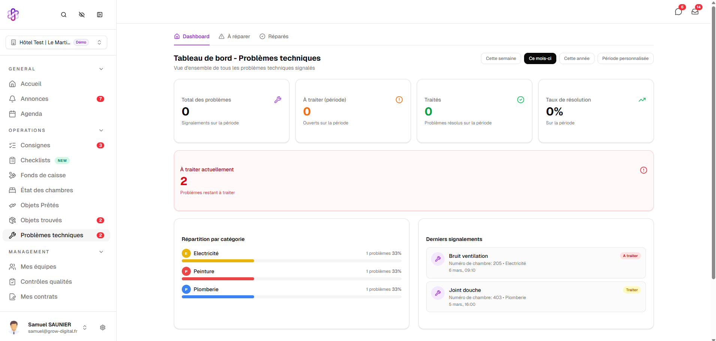
Task: Open the inbox icon with 14 badge
Action: point(695,12)
